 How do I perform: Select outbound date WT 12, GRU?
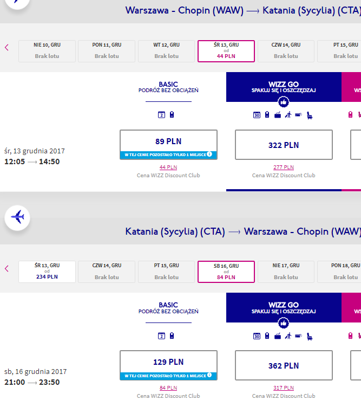coord(166,51)
